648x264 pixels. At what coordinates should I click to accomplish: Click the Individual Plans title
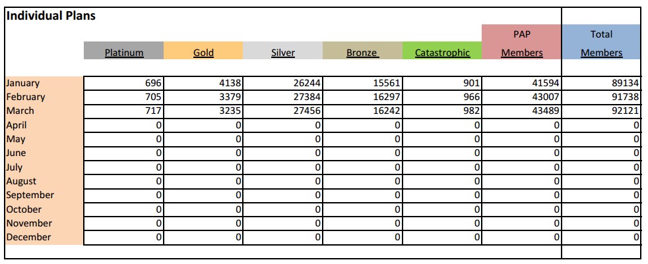click(x=51, y=16)
